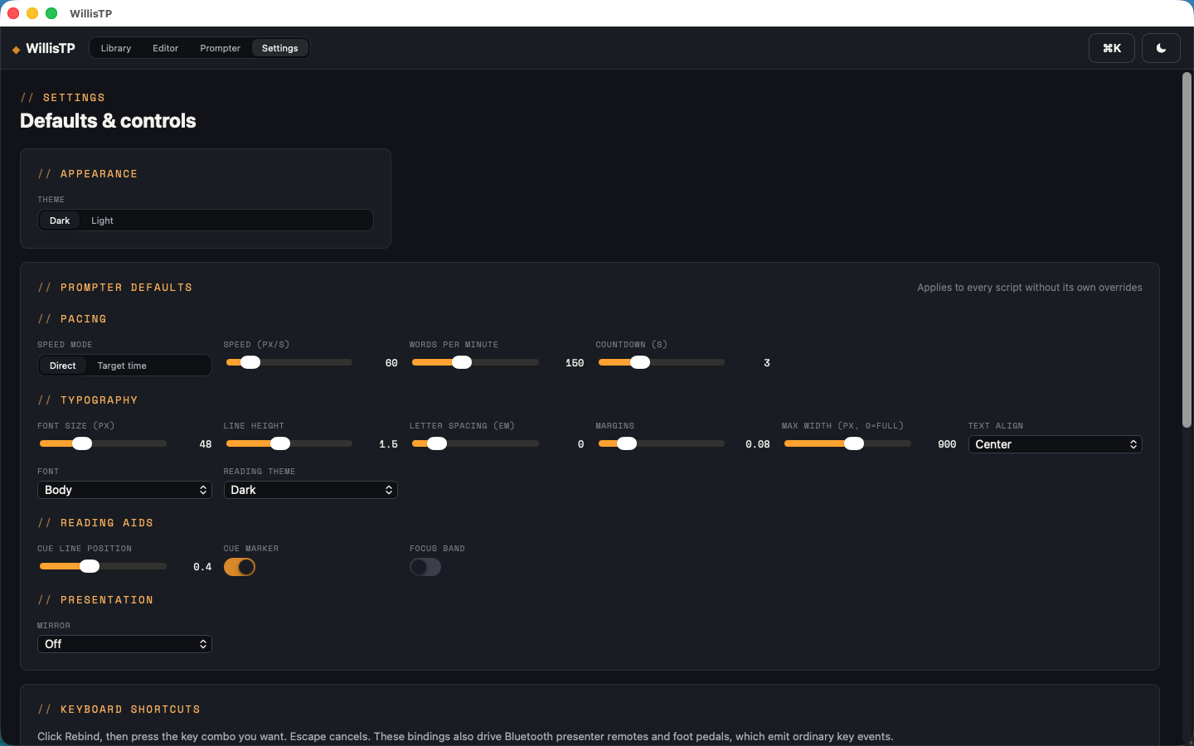1194x746 pixels.
Task: Click the Margins slider
Action: (662, 443)
